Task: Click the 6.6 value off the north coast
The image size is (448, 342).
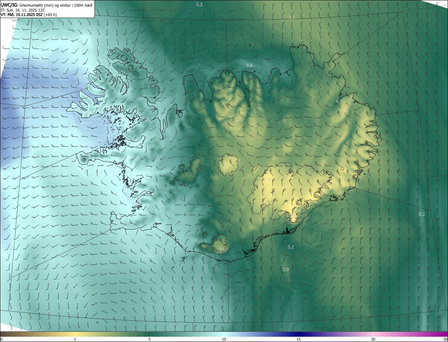Action: point(250,65)
